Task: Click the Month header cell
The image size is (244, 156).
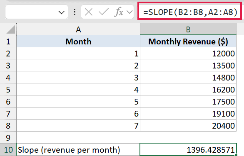Action: pos(78,41)
